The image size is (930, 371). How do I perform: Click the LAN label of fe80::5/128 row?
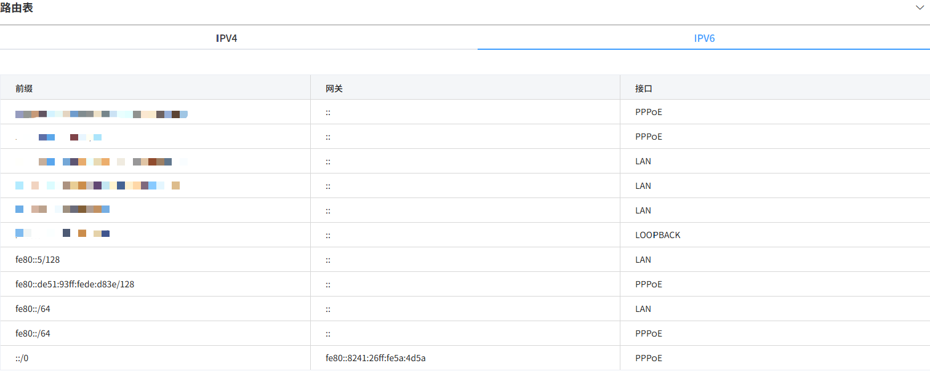(643, 259)
